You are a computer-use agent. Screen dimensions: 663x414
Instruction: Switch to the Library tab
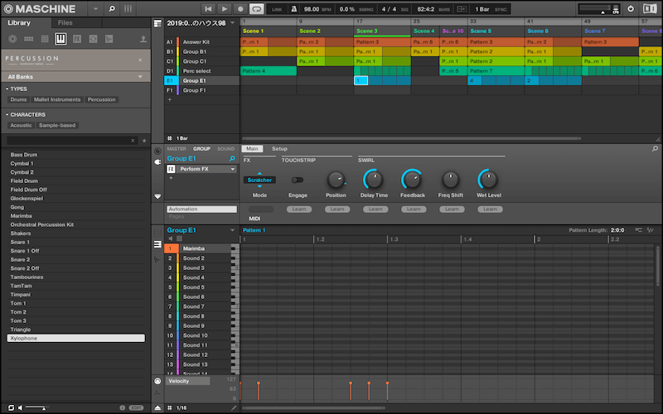point(19,23)
